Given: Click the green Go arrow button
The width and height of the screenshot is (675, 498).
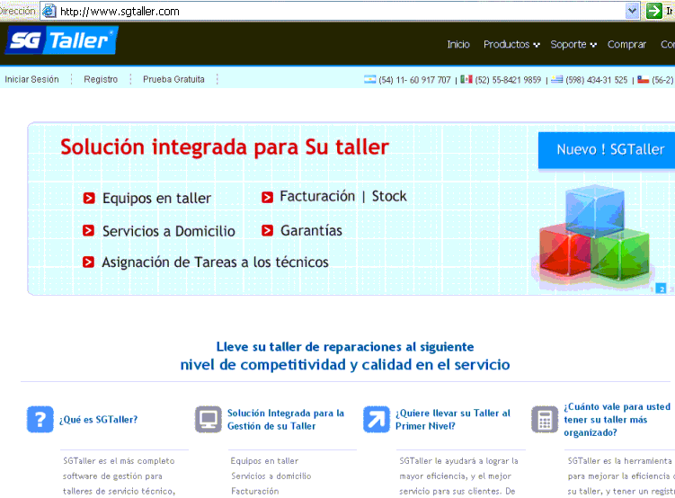Looking at the screenshot, I should pyautogui.click(x=654, y=11).
